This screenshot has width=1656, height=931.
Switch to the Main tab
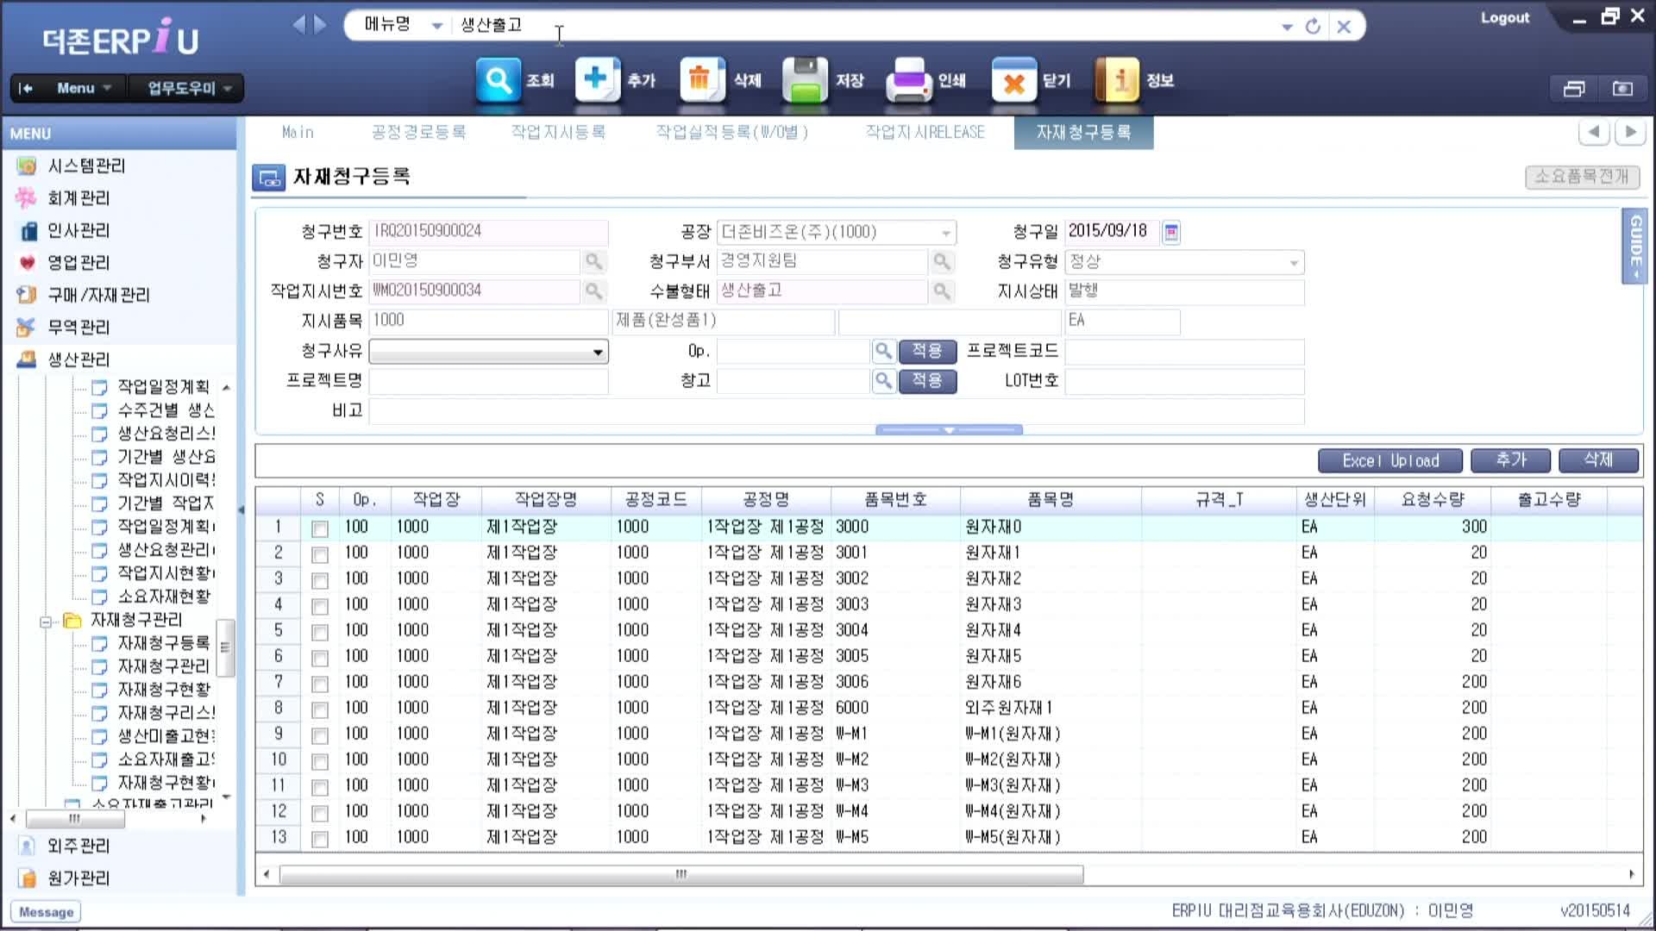pyautogui.click(x=298, y=133)
